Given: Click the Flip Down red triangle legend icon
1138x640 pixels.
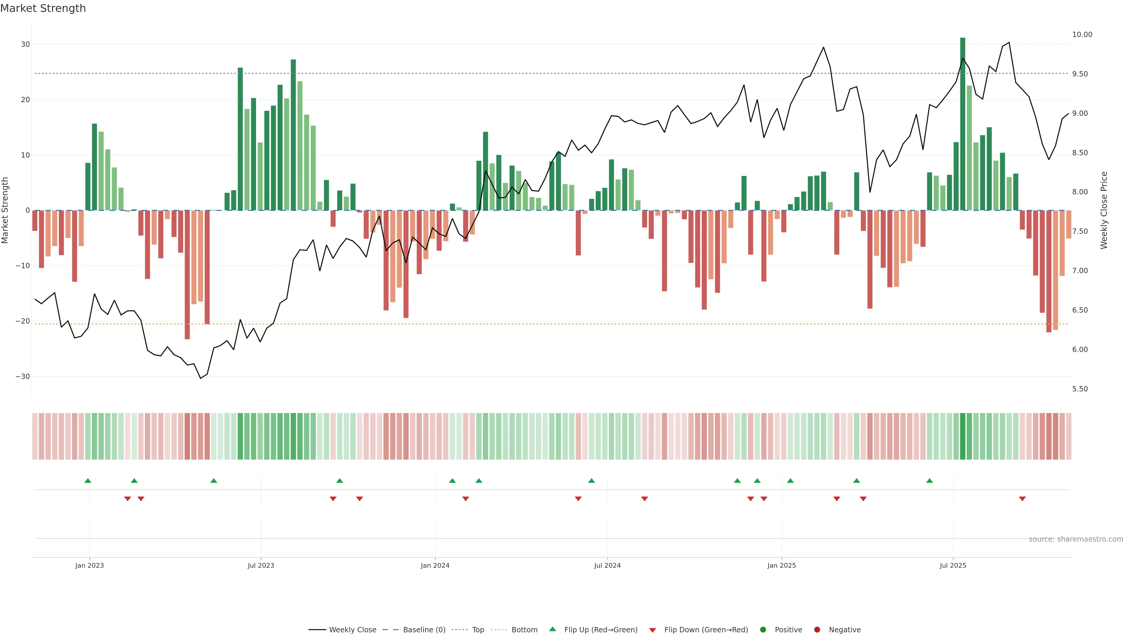Looking at the screenshot, I should pos(653,630).
